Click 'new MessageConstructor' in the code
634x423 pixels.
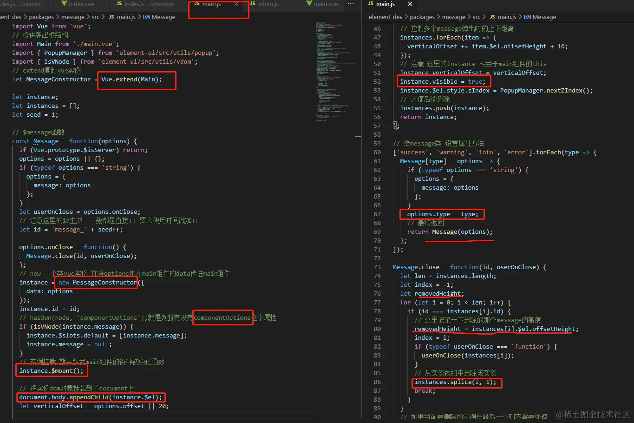98,282
